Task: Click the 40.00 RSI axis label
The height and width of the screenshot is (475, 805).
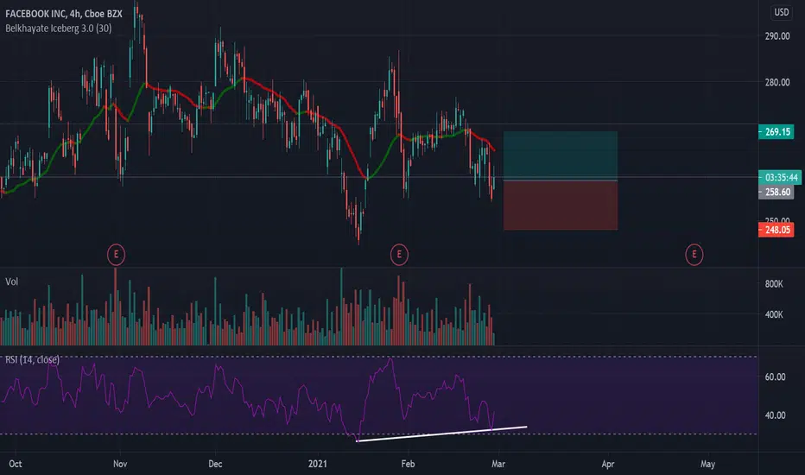Action: coord(775,415)
